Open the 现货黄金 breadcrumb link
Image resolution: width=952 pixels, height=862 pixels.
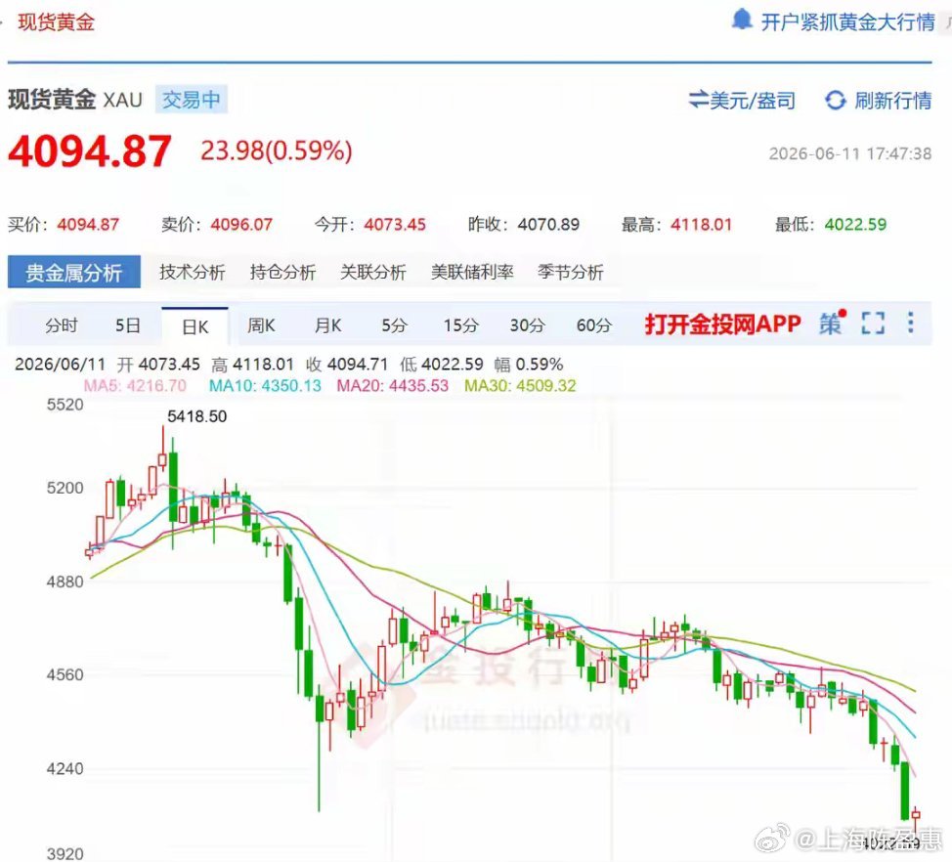click(x=56, y=22)
